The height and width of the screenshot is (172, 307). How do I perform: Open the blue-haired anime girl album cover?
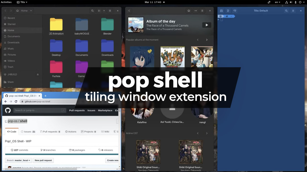[142, 57]
